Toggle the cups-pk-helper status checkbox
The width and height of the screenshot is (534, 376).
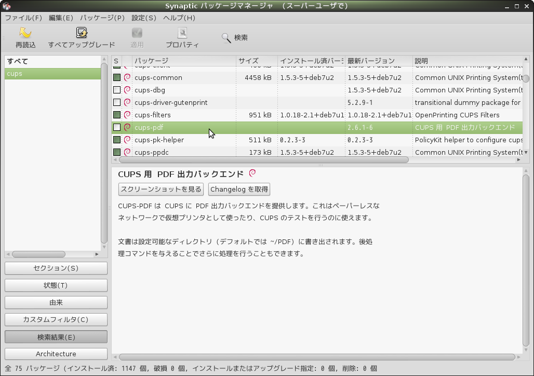pyautogui.click(x=117, y=140)
